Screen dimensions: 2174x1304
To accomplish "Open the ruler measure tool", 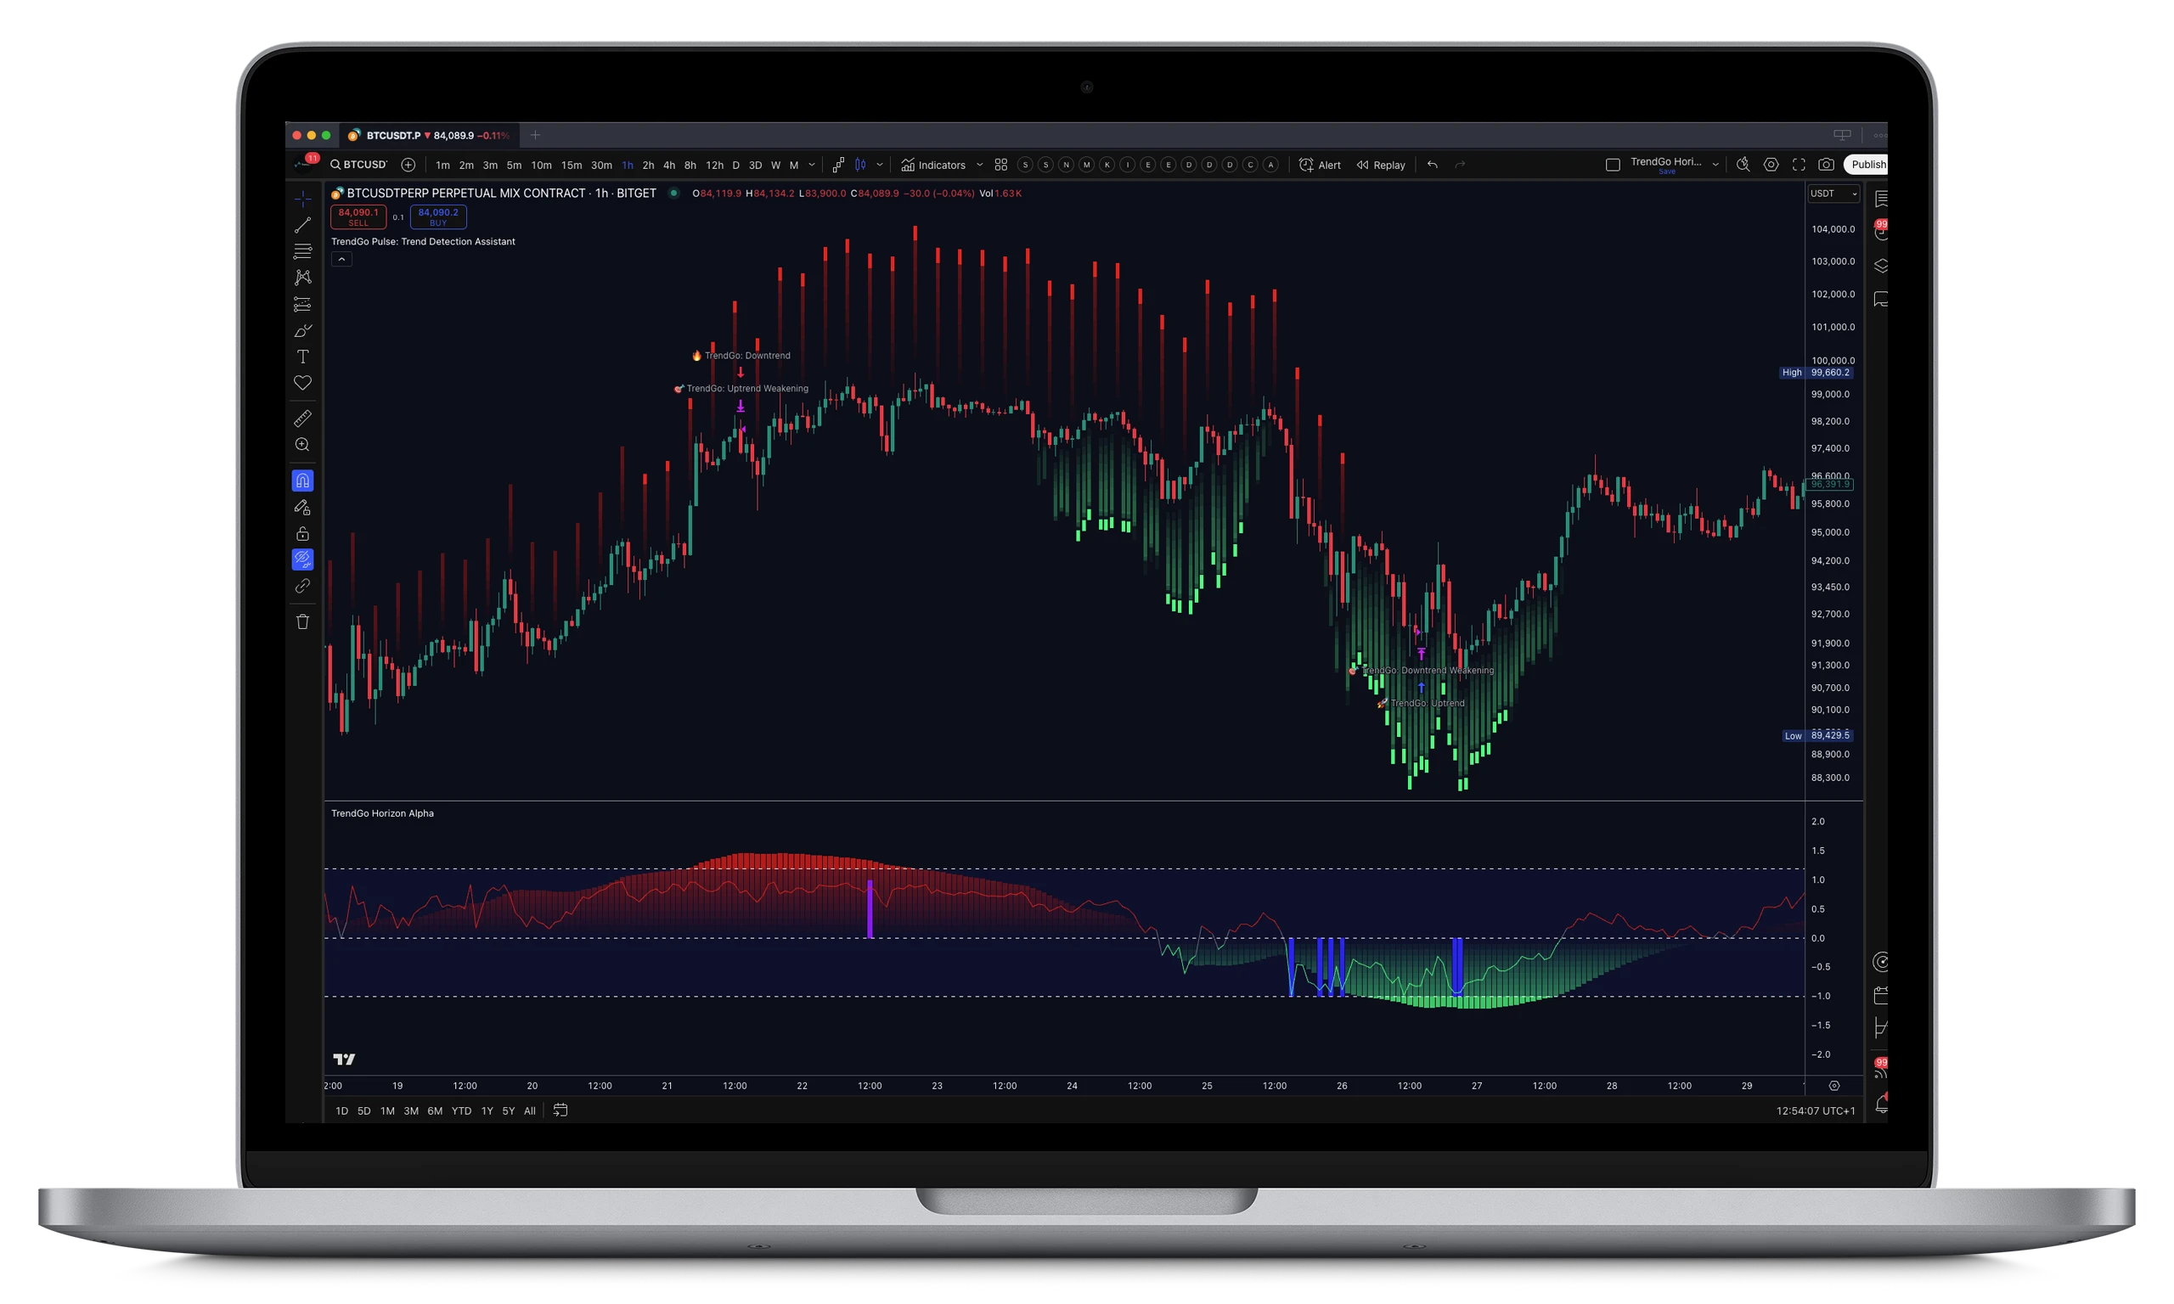I will click(x=302, y=419).
